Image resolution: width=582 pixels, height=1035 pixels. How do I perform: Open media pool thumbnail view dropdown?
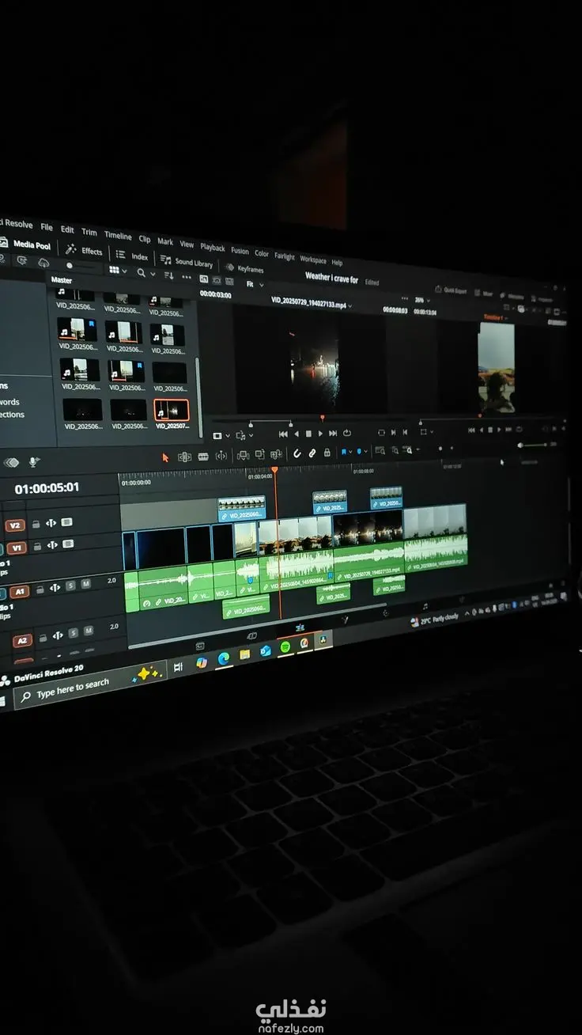point(118,271)
